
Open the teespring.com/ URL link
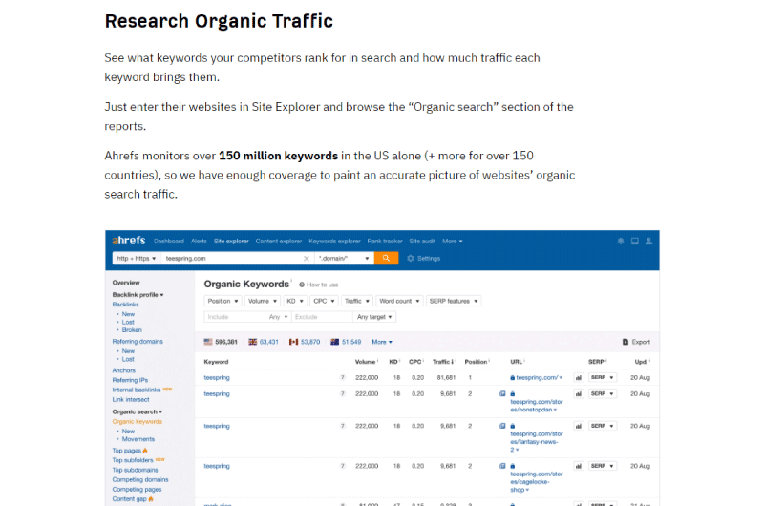(537, 377)
